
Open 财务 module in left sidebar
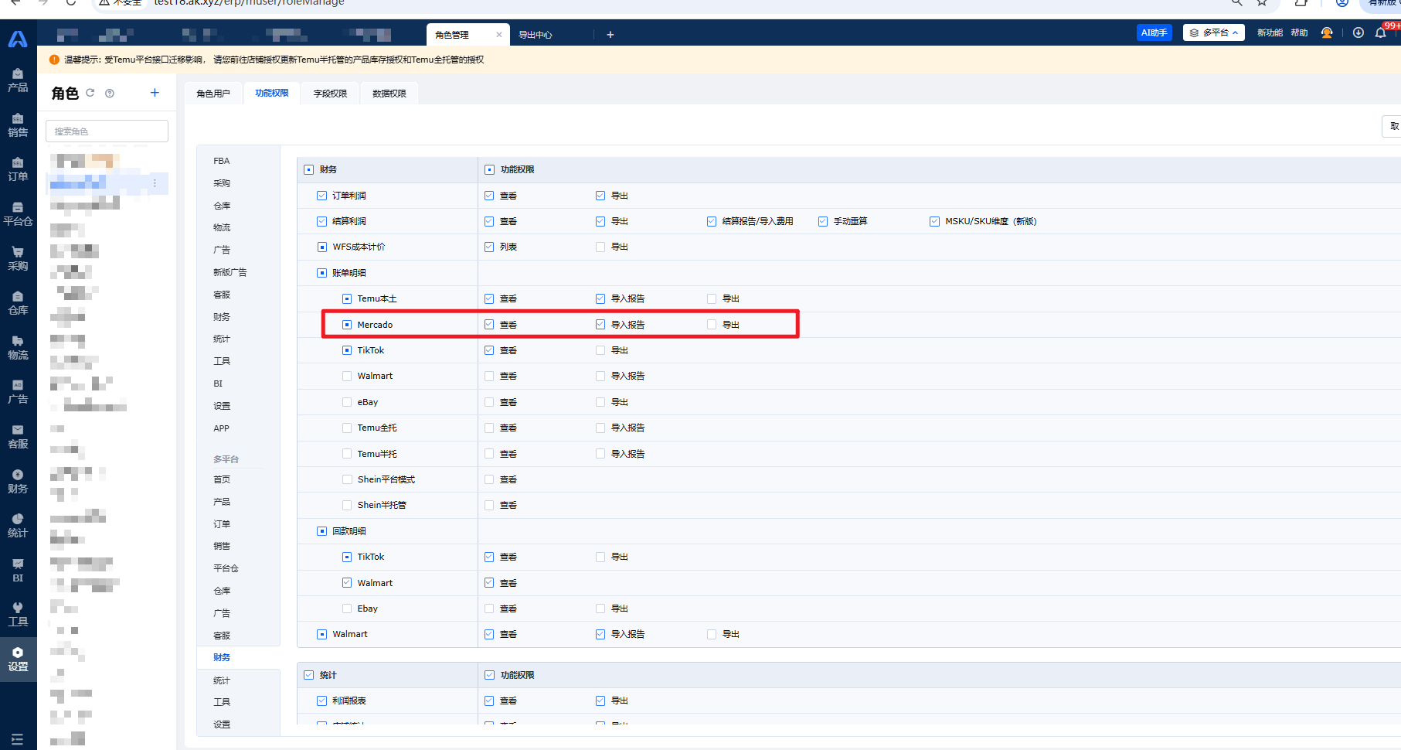click(18, 480)
